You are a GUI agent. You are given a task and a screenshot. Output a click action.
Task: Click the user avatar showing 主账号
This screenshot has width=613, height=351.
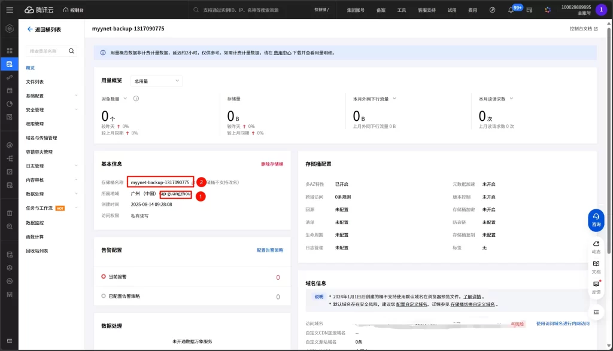pos(600,9)
